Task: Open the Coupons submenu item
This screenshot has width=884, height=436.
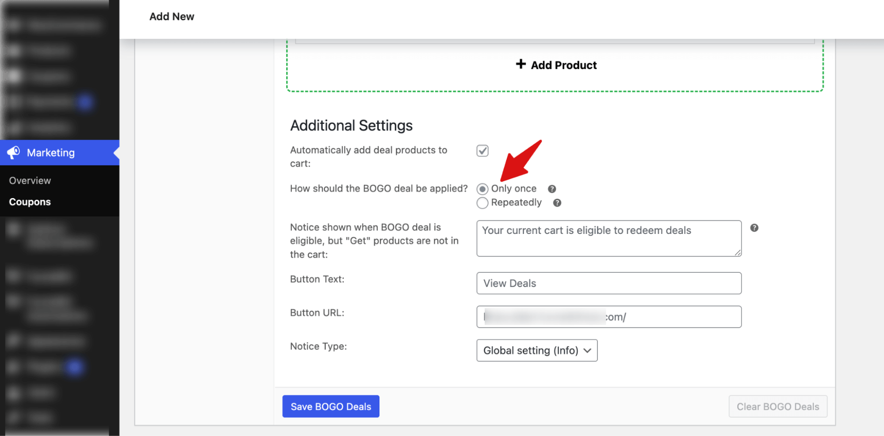Action: pos(30,202)
